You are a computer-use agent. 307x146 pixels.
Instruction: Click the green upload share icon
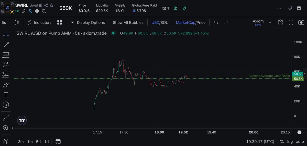176,8
